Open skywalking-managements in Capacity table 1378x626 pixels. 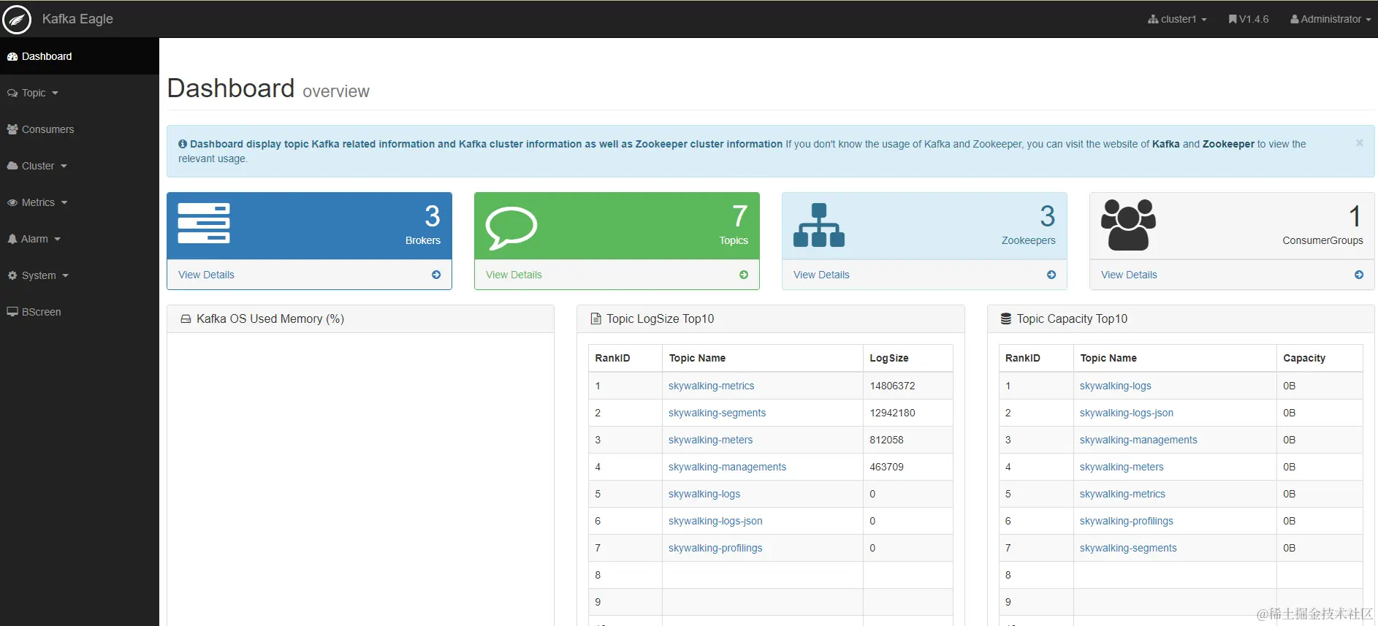pos(1138,440)
